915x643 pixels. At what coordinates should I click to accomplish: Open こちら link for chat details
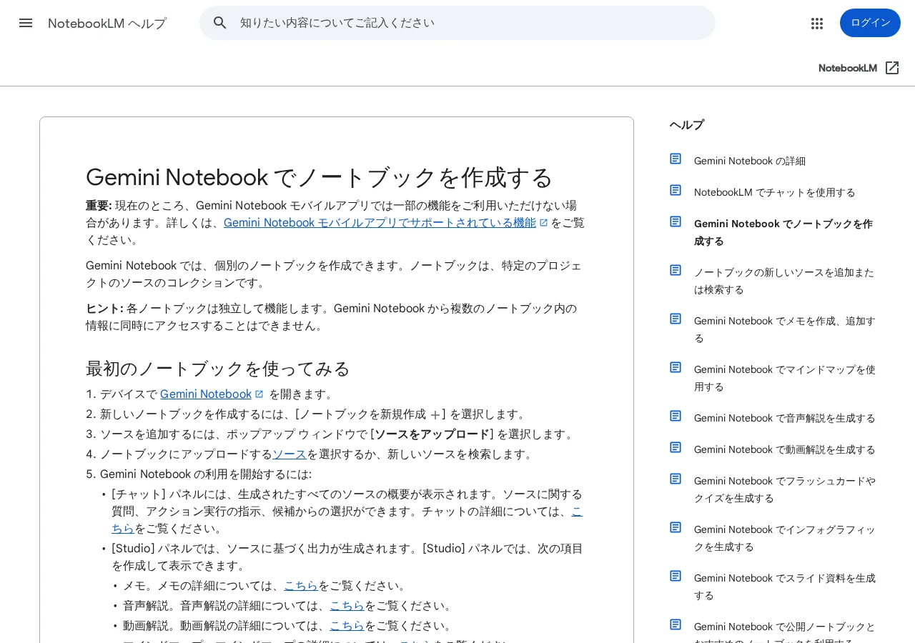(x=577, y=511)
